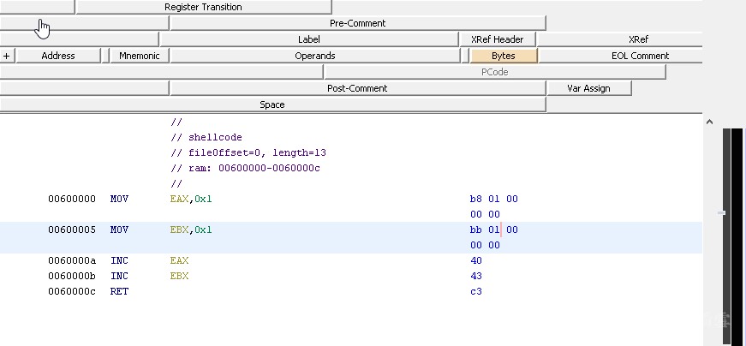Click the plus field at row start
Screen dimensions: 746x346
7,56
